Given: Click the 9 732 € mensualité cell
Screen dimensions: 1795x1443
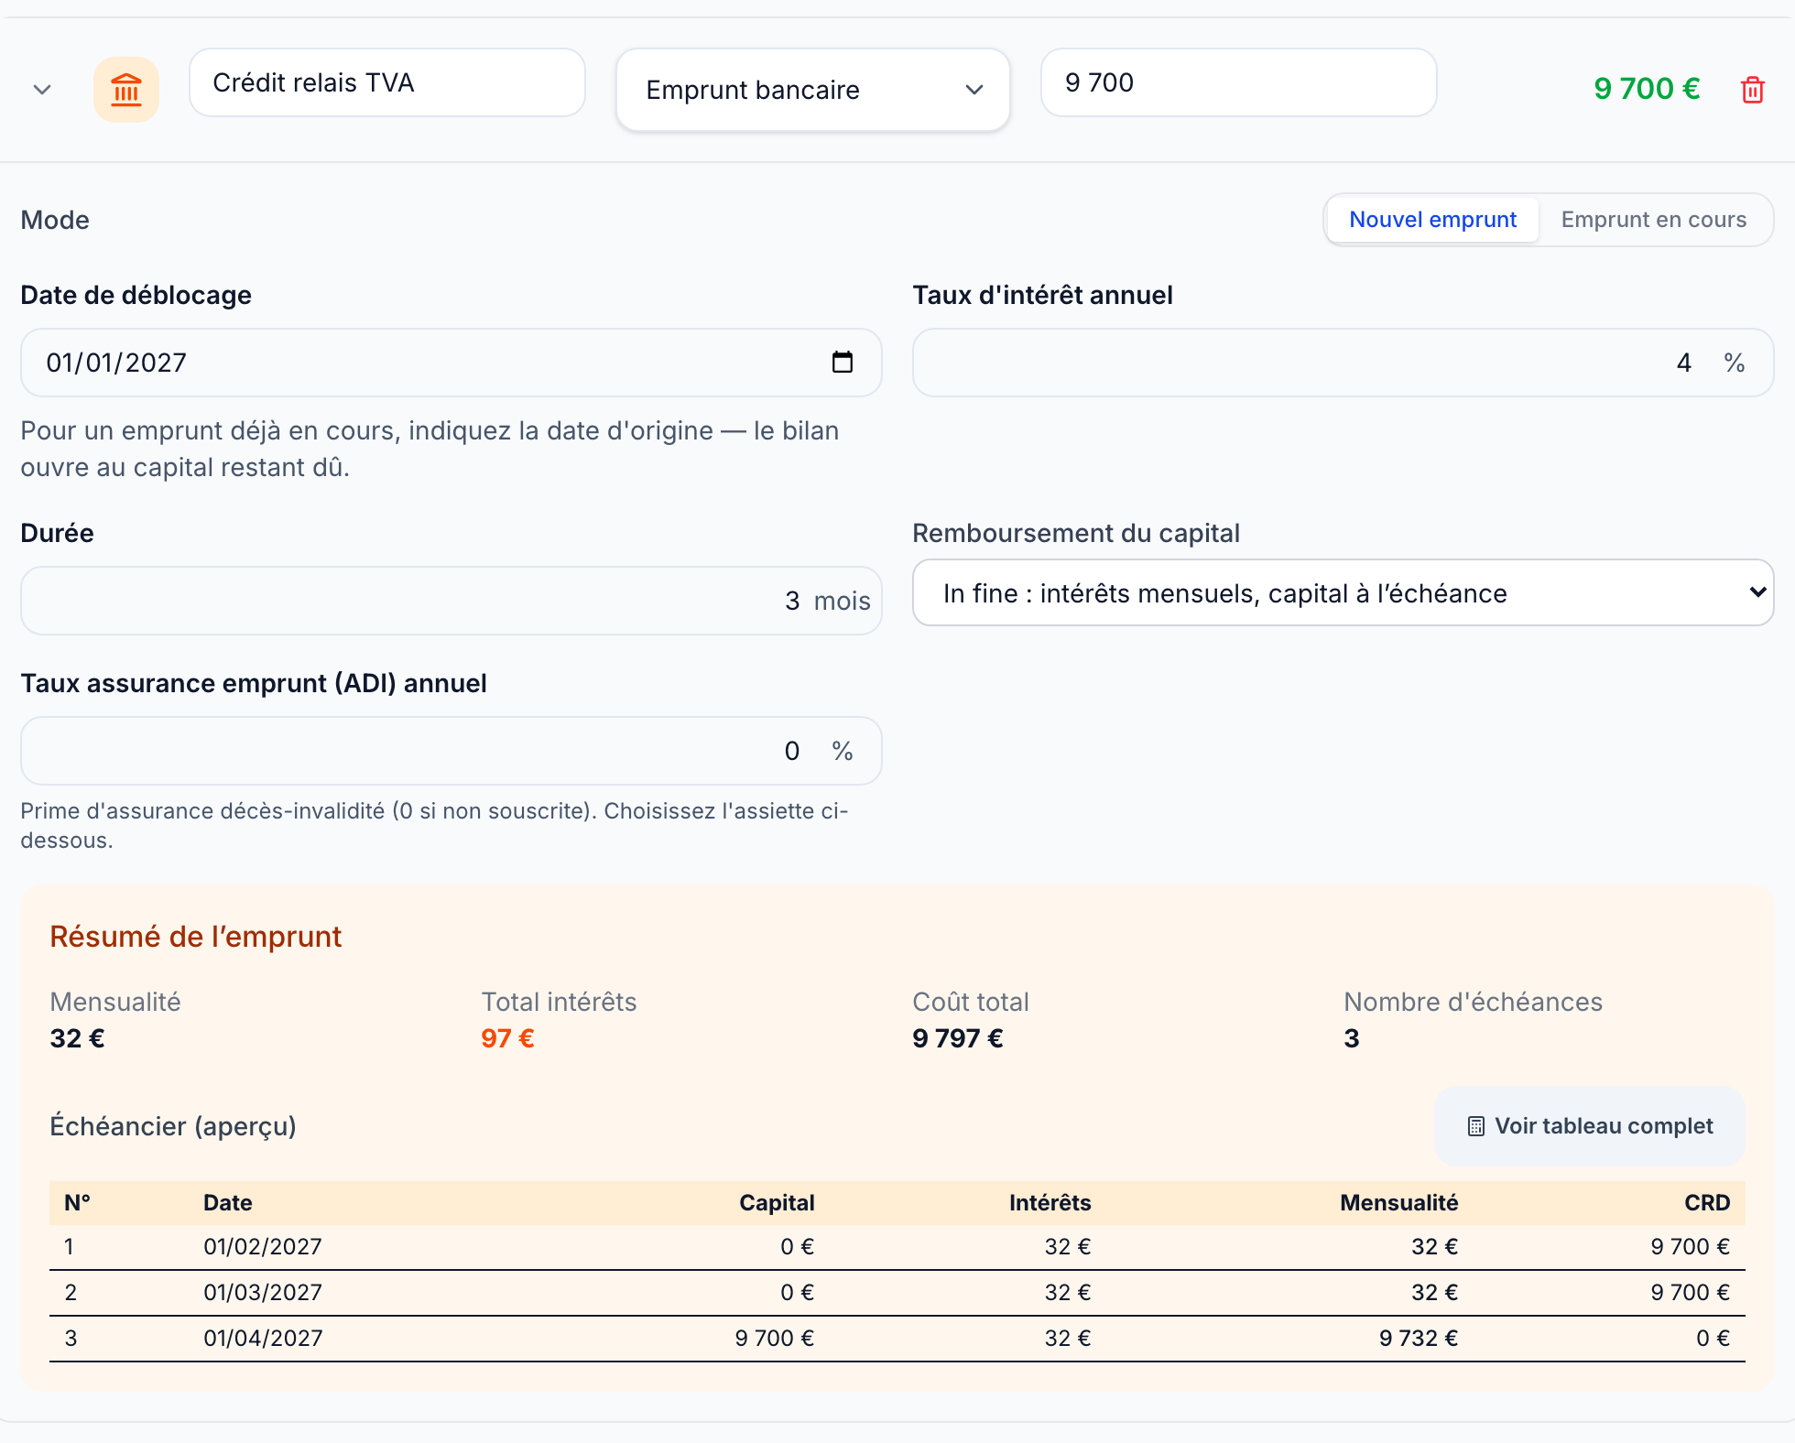Looking at the screenshot, I should (1419, 1339).
